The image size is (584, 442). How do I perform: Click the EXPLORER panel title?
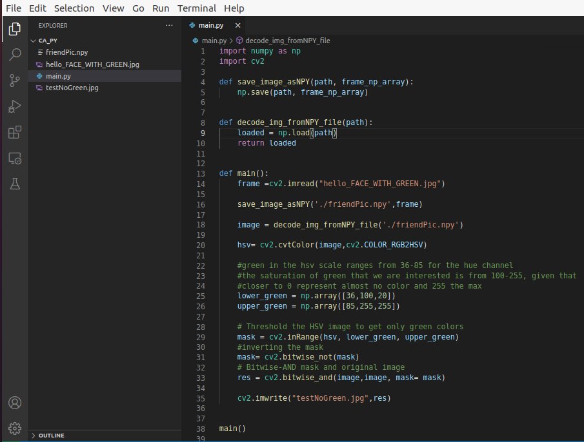(x=53, y=26)
